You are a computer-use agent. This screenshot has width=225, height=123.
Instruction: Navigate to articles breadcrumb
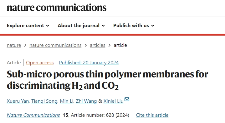coord(98,45)
